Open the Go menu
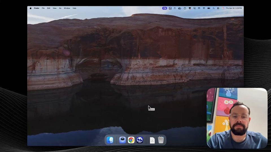 coord(60,8)
